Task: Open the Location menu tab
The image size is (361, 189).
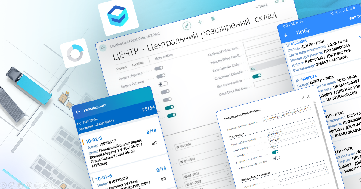Action: [x=138, y=64]
